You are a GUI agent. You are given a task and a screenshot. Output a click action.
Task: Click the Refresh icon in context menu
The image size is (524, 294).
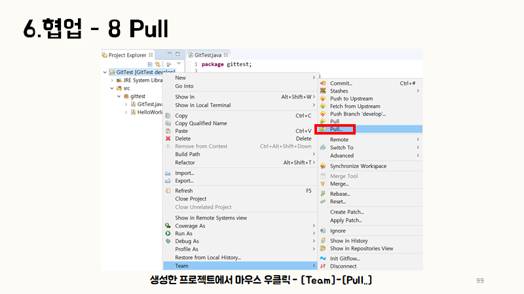point(168,191)
